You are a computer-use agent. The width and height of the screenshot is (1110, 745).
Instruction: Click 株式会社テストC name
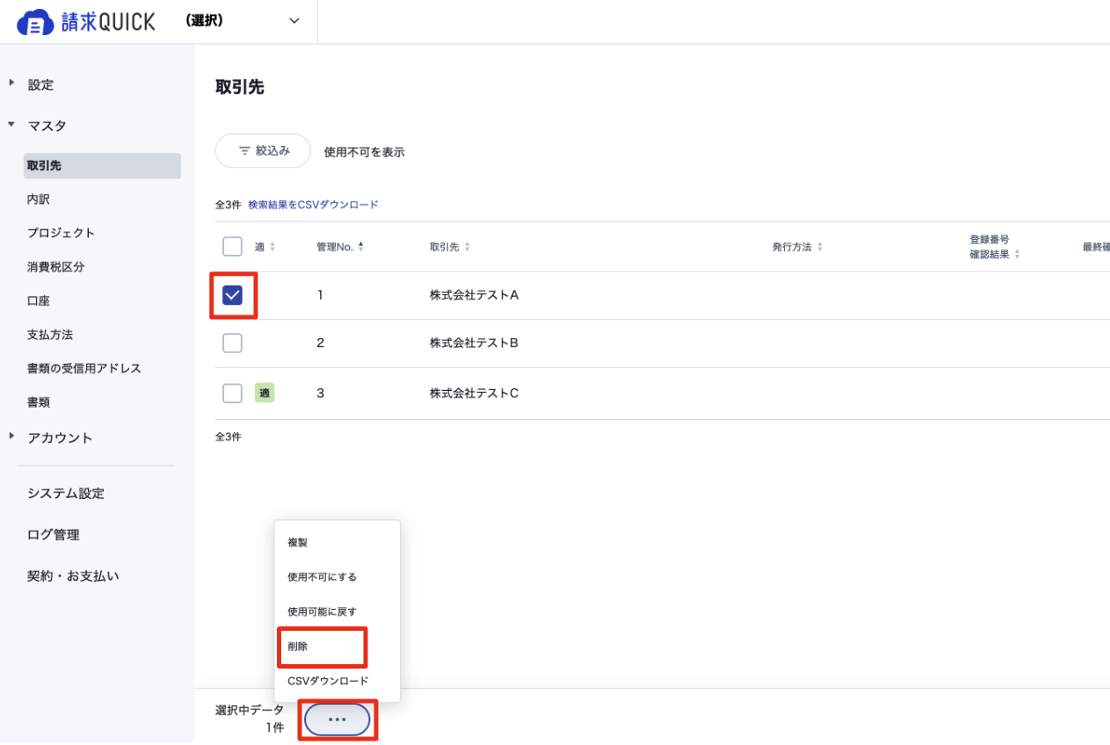[x=474, y=393]
